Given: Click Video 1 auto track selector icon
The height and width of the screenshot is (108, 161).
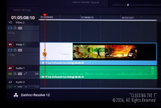Looking at the screenshot, I should click(20, 50).
